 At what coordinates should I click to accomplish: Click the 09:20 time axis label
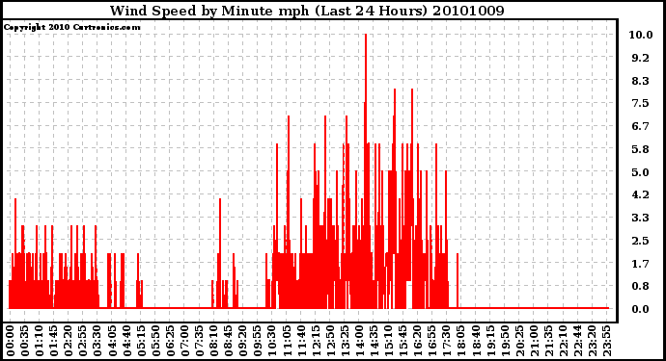coord(242,342)
